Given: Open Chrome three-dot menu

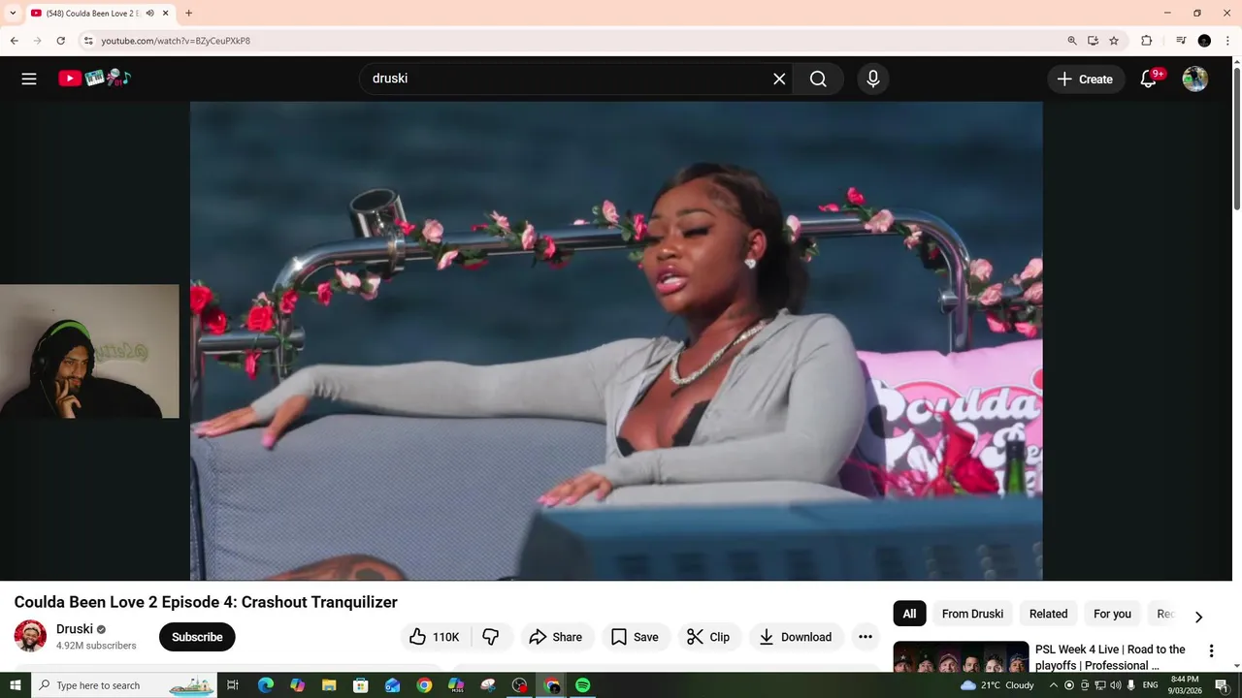Looking at the screenshot, I should (x=1227, y=41).
